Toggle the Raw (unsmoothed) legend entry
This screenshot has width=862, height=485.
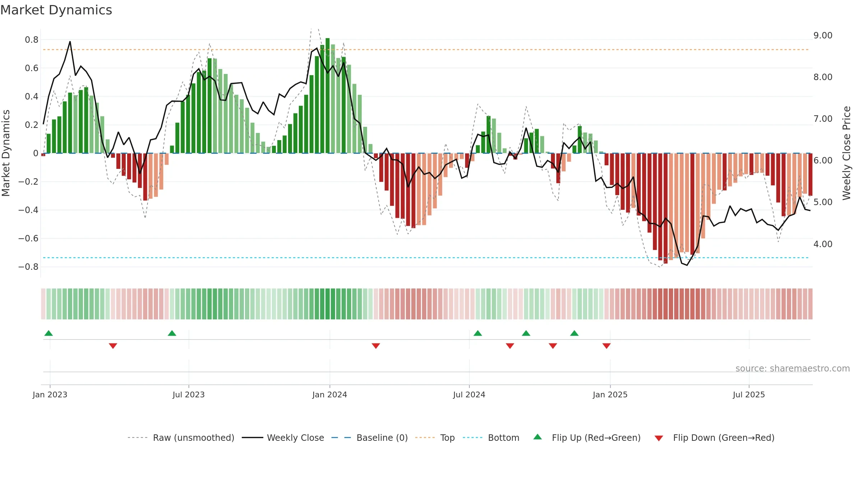pyautogui.click(x=181, y=438)
